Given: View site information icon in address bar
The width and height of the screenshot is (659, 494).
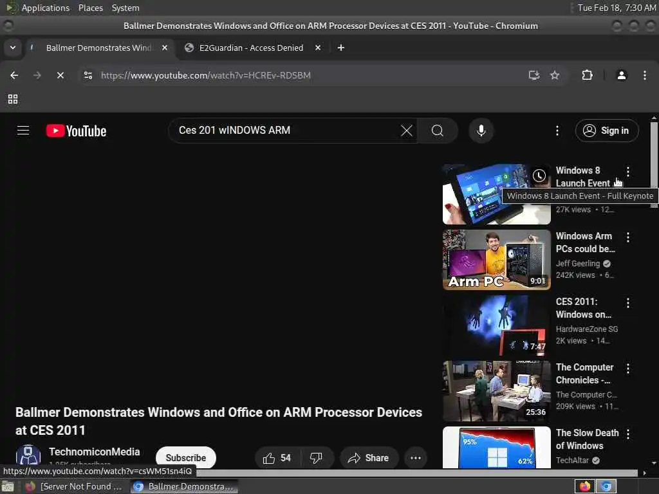Looking at the screenshot, I should (x=88, y=75).
